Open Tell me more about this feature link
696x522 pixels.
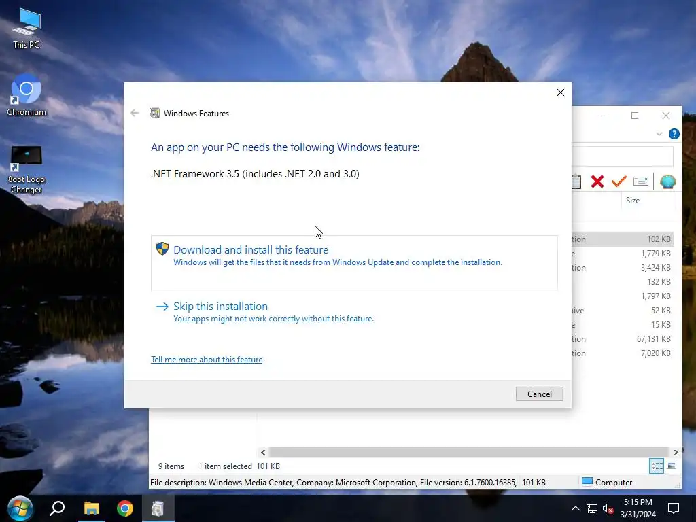coord(207,360)
